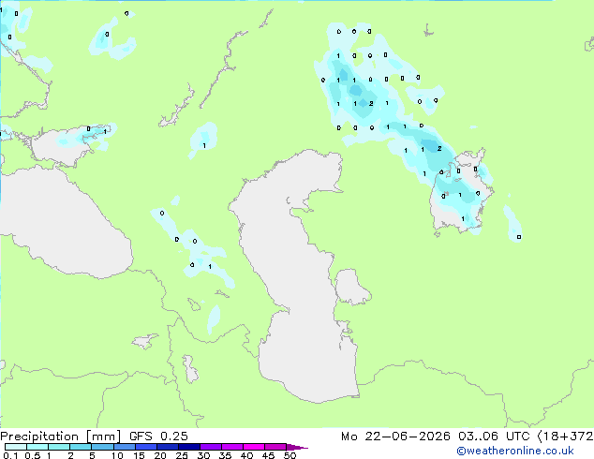594x459 pixels.
Task: Click the 50 legend scale value
Action: (x=290, y=455)
